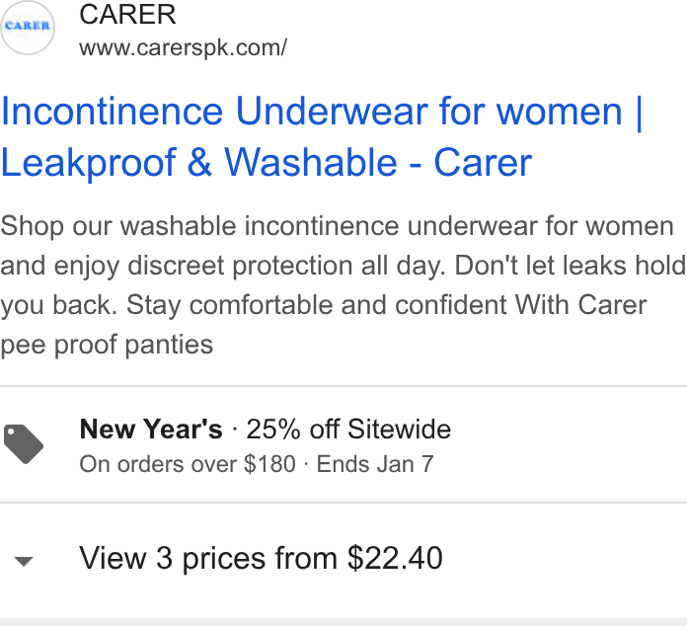The width and height of the screenshot is (687, 626).
Task: Click the price tag promotion icon
Action: click(24, 444)
